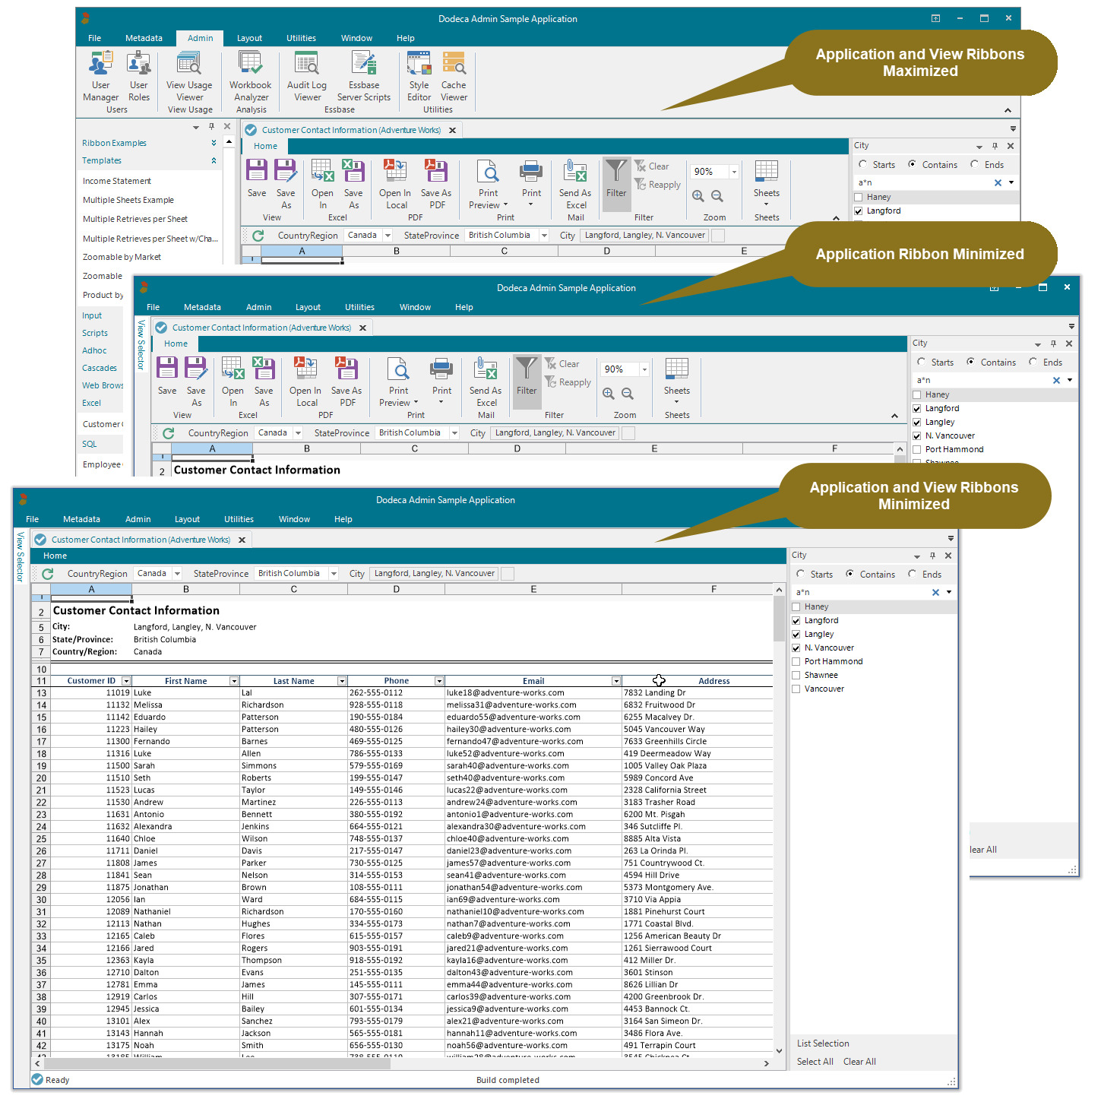This screenshot has width=1101, height=1102.
Task: Uncheck Langford in front window City list
Action: coord(796,620)
